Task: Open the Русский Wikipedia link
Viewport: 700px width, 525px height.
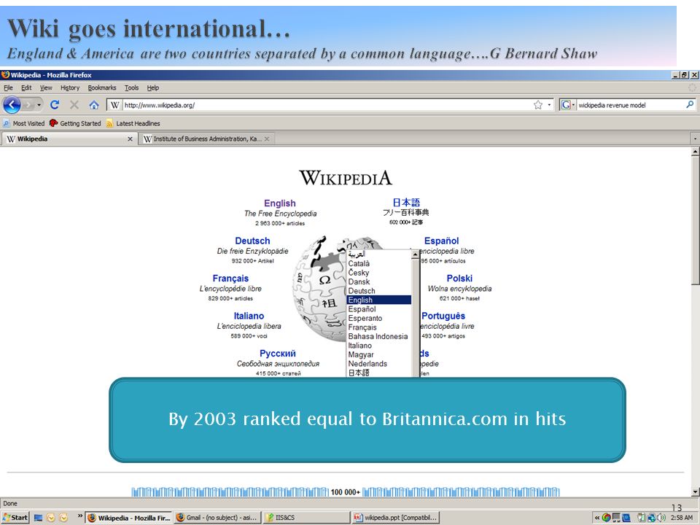Action: pyautogui.click(x=278, y=353)
